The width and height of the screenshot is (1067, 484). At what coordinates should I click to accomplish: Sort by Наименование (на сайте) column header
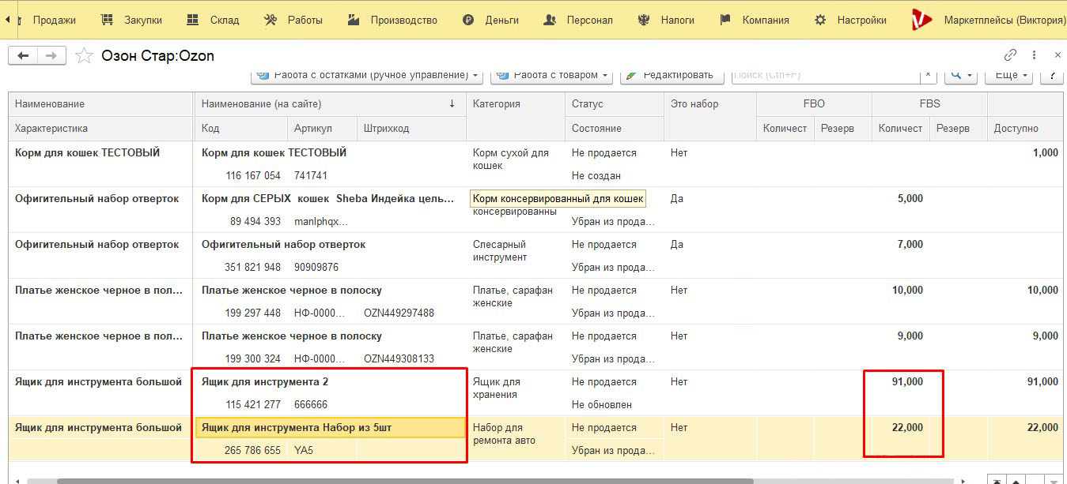330,104
